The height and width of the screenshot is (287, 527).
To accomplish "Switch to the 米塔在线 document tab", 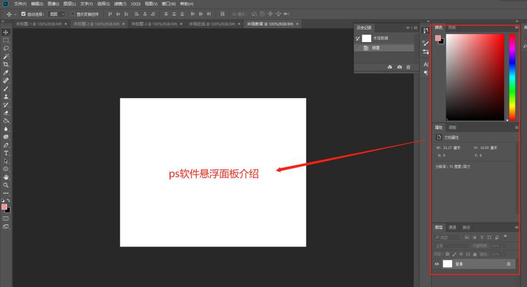I will pos(212,24).
